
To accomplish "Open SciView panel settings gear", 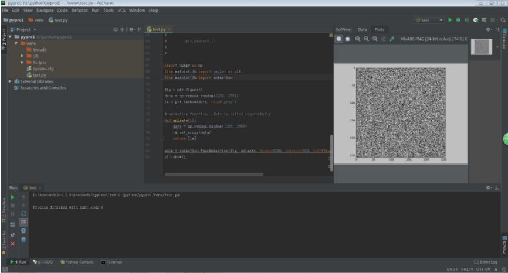I will coord(489,29).
